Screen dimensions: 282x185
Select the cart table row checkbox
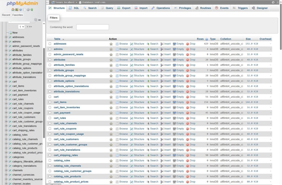50,97
